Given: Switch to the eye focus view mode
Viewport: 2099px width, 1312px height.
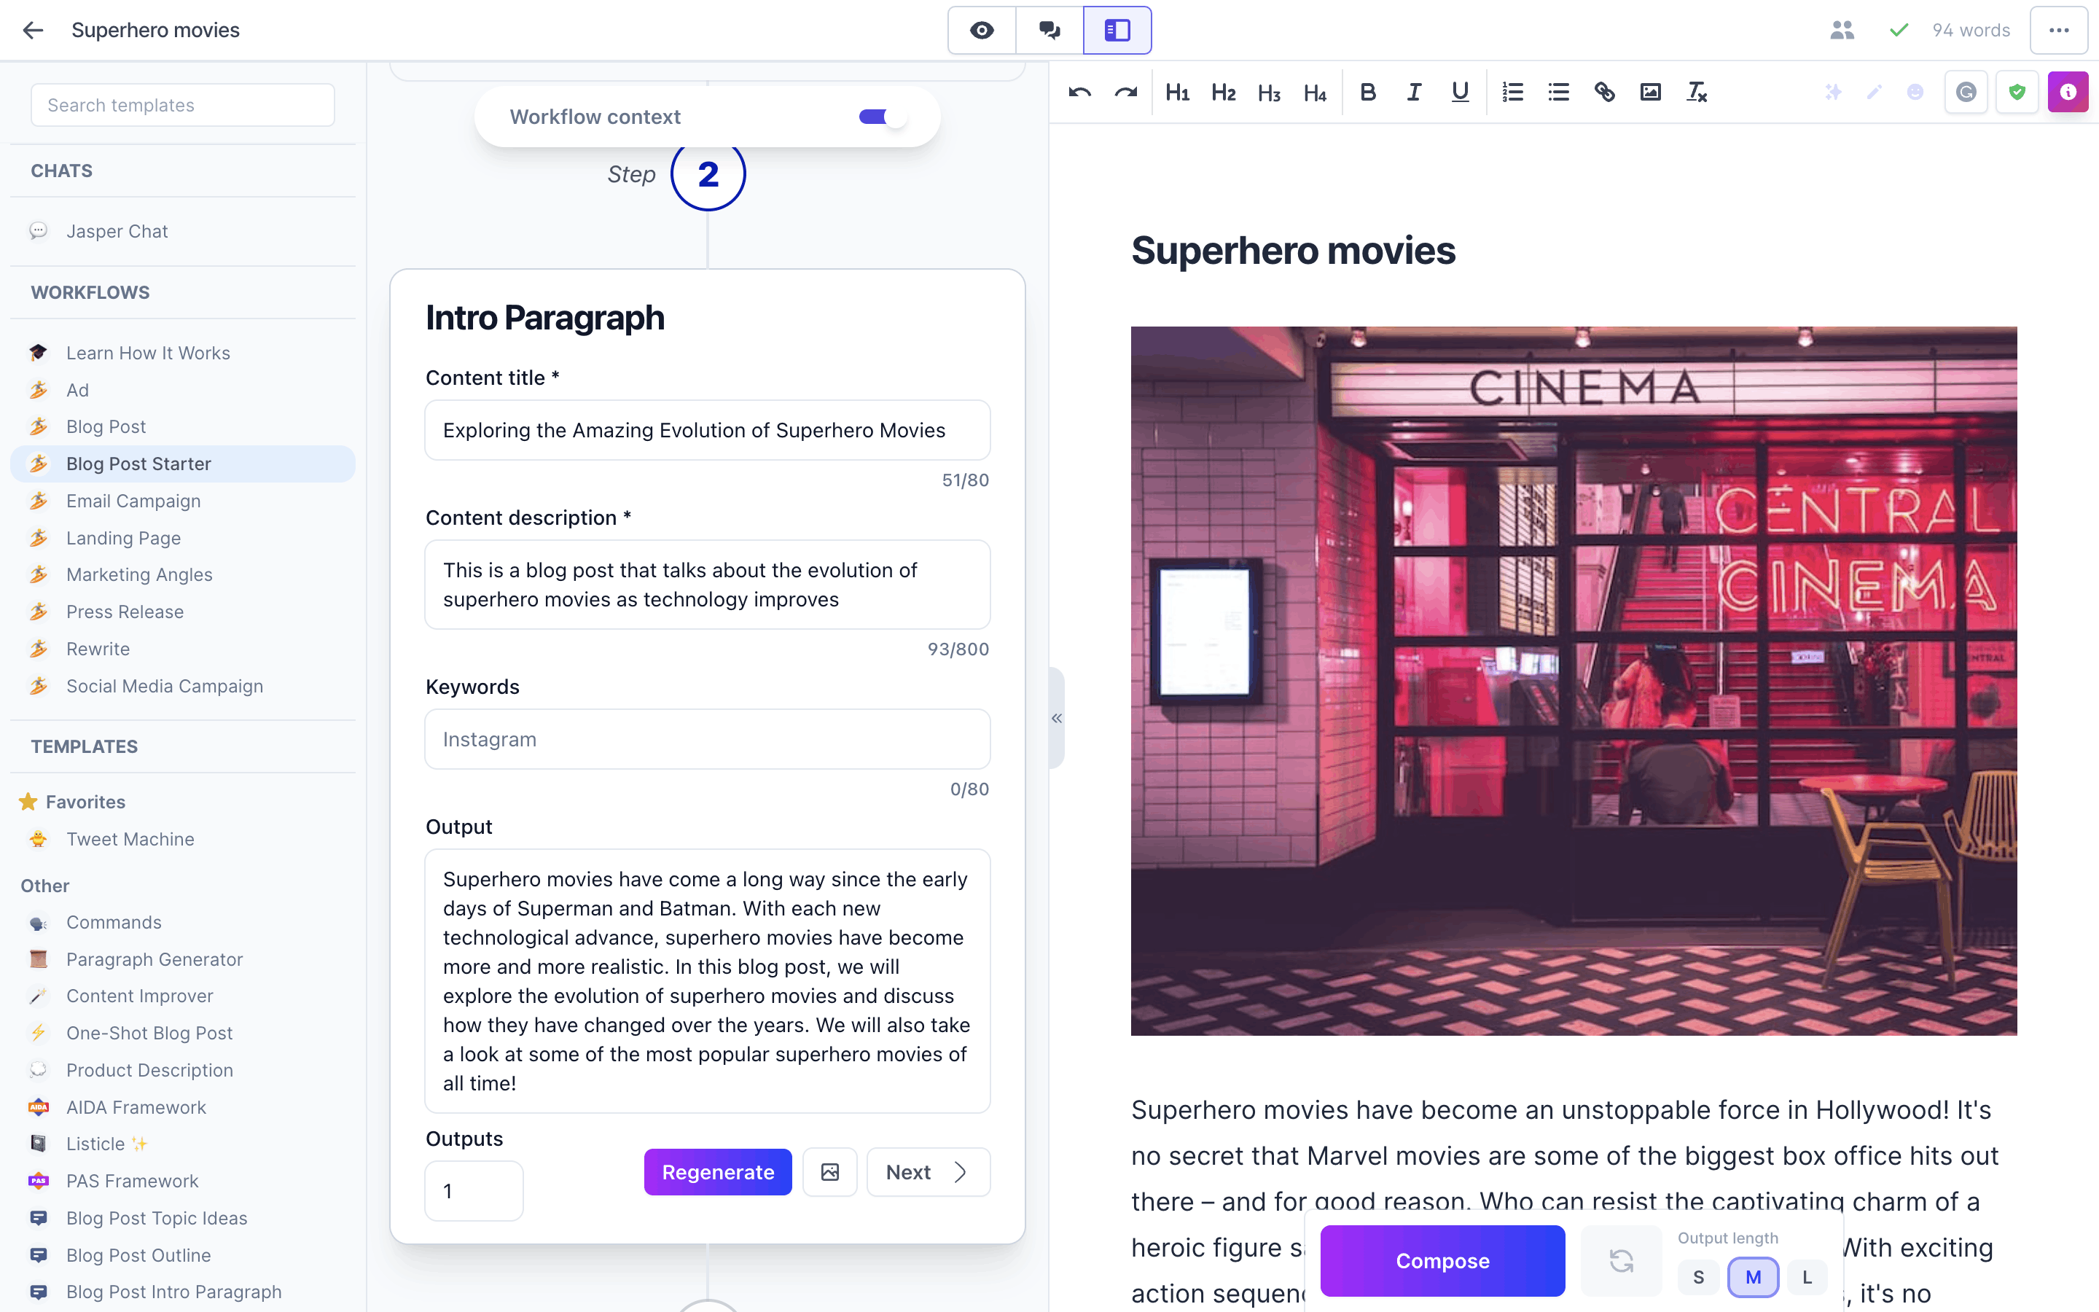Looking at the screenshot, I should click(x=982, y=31).
